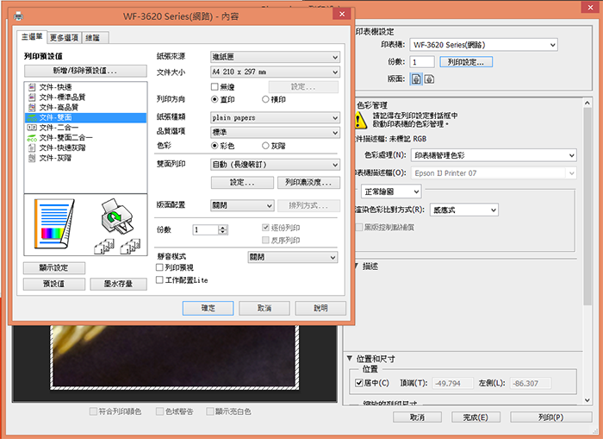Click the yellow warning icon in 色彩管理
This screenshot has width=603, height=439.
point(360,120)
